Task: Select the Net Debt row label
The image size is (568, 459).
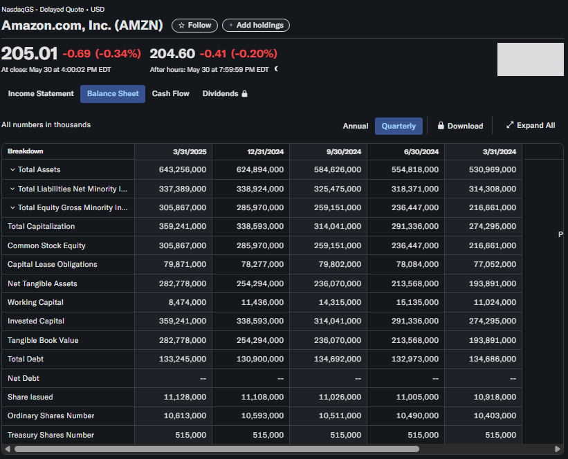Action: click(24, 378)
